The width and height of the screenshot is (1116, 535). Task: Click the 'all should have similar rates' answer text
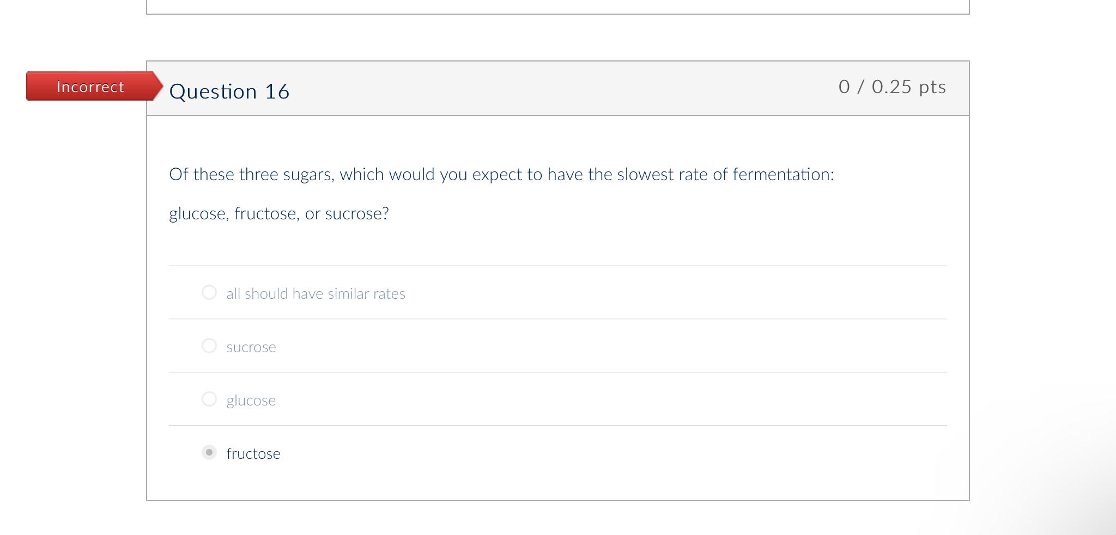tap(316, 294)
